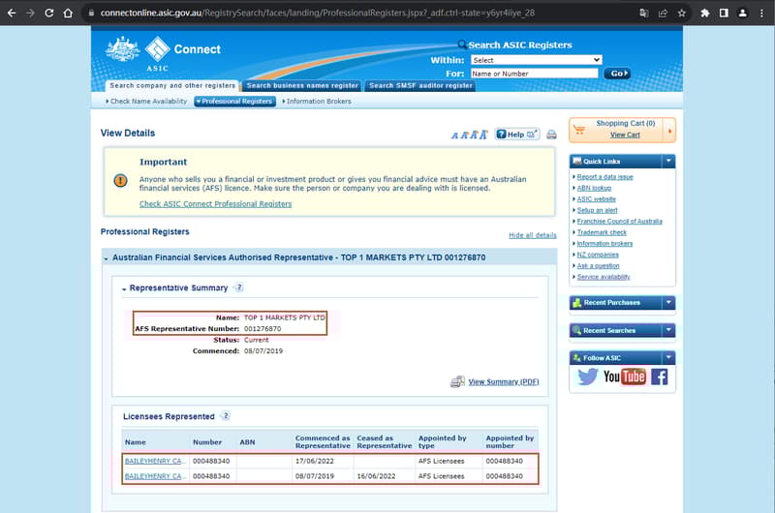Toggle the Follow ASIC panel dropdown
The width and height of the screenshot is (775, 513).
click(668, 357)
